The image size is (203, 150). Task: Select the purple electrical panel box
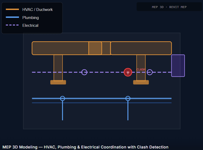pos(178,66)
